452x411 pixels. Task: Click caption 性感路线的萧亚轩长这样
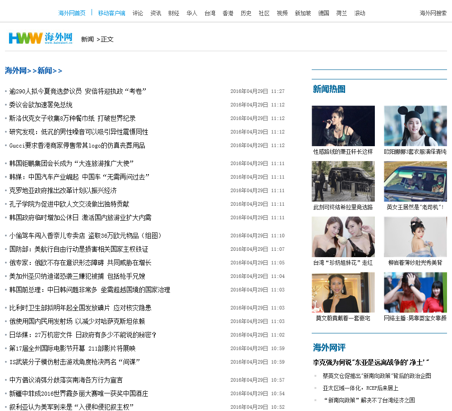point(343,152)
